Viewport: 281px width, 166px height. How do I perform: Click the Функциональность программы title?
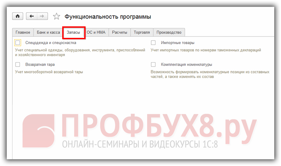click(108, 17)
